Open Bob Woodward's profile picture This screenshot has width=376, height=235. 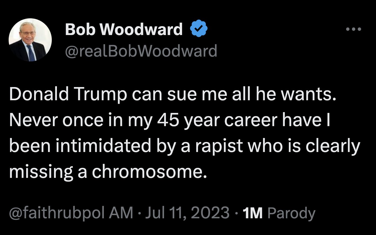(x=30, y=40)
